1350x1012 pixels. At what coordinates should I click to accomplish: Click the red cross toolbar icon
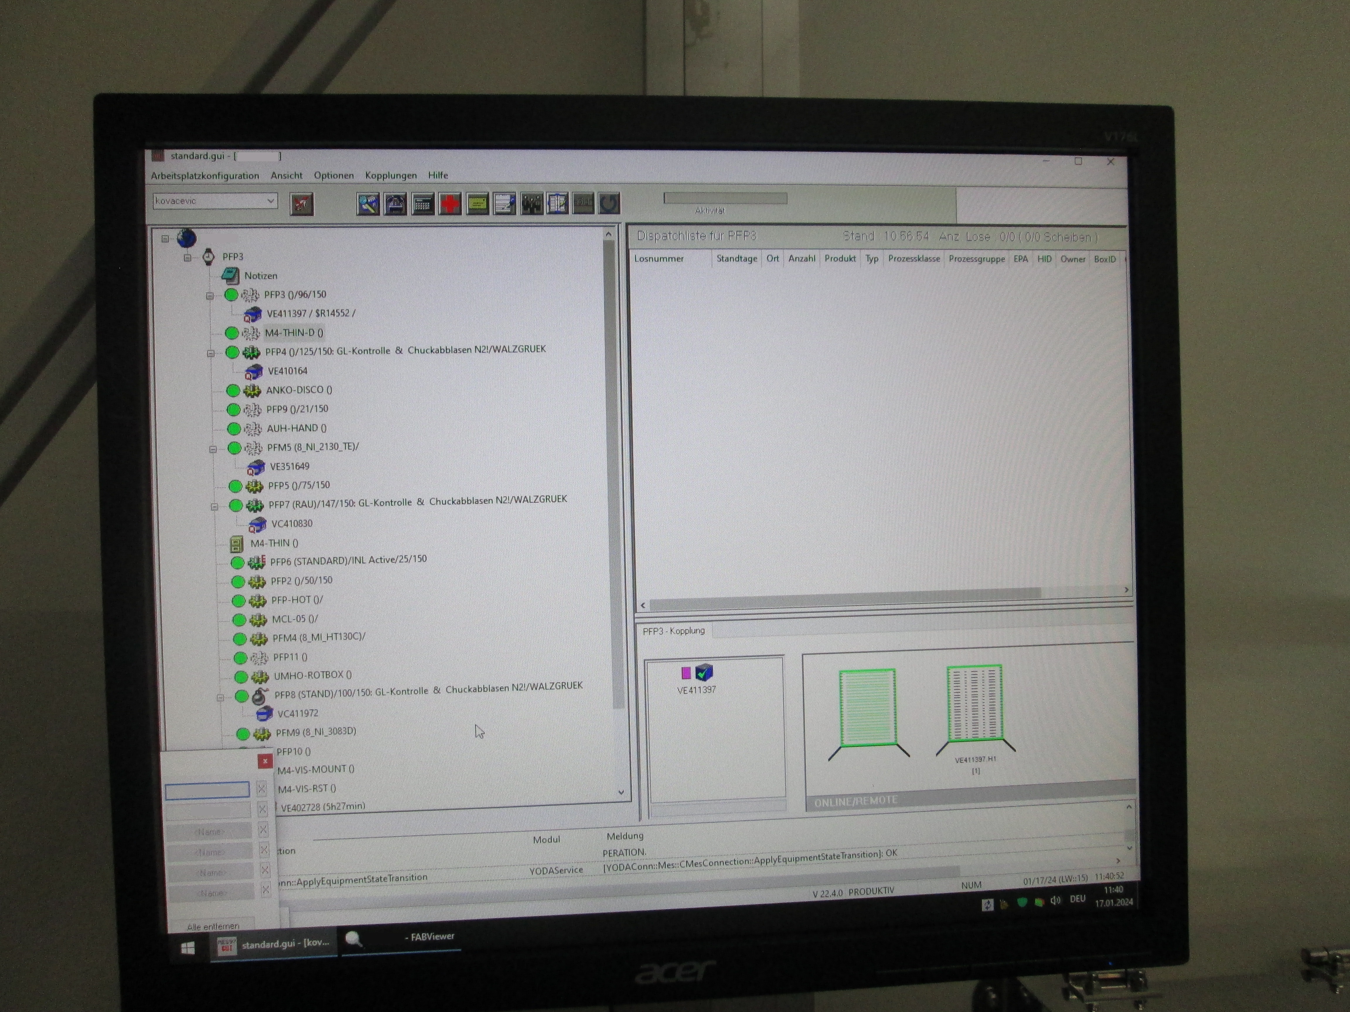450,204
